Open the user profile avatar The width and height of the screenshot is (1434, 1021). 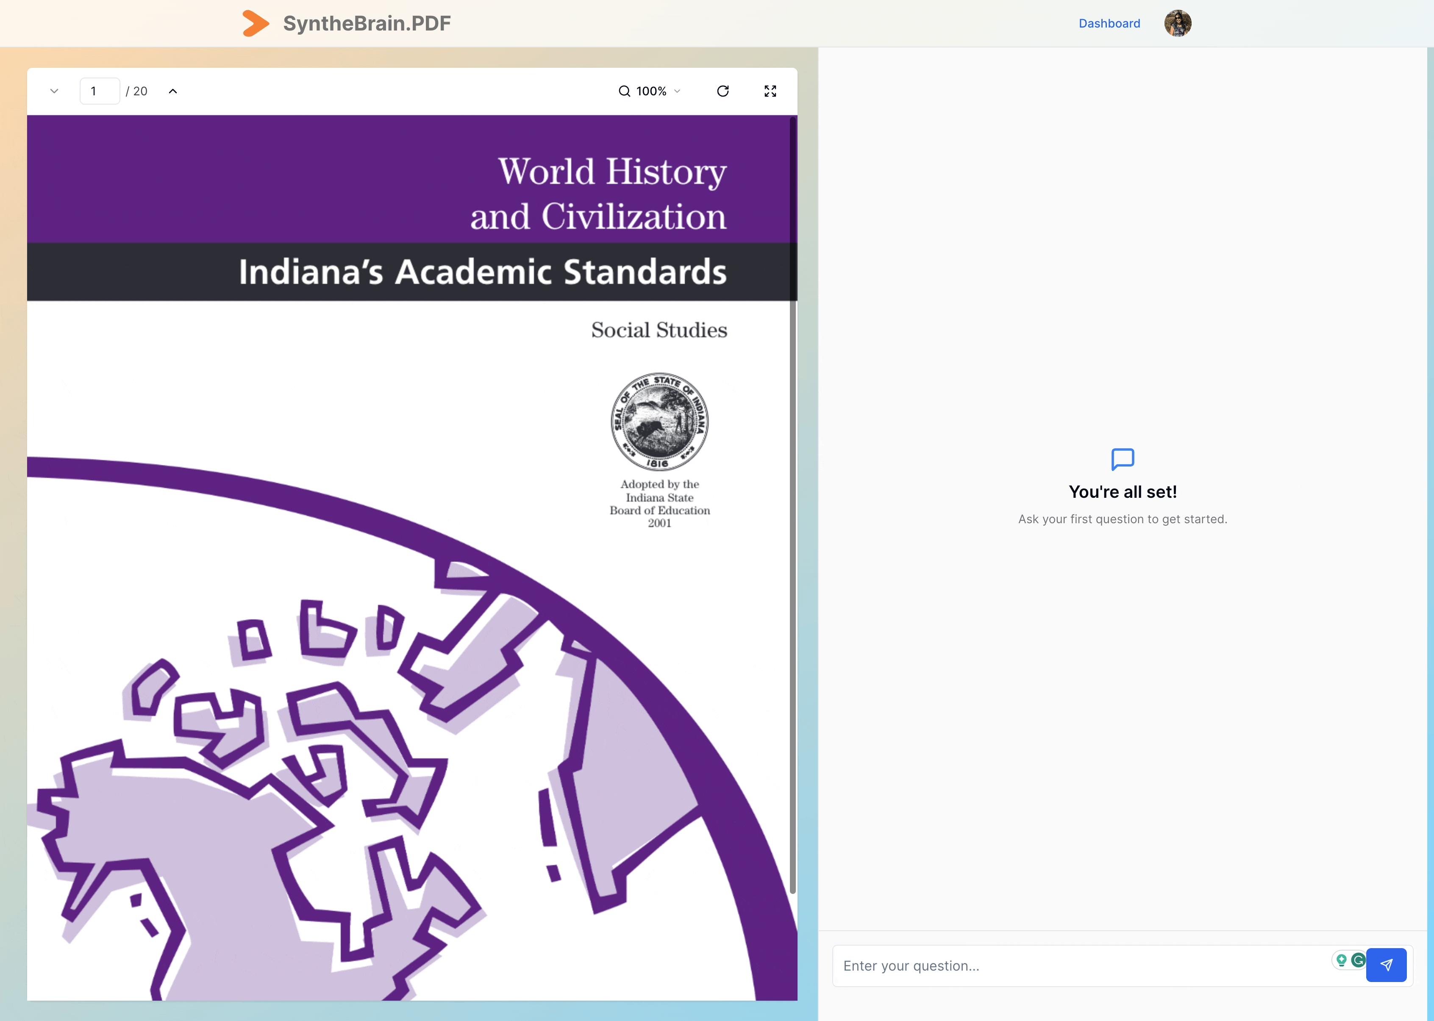(x=1178, y=23)
